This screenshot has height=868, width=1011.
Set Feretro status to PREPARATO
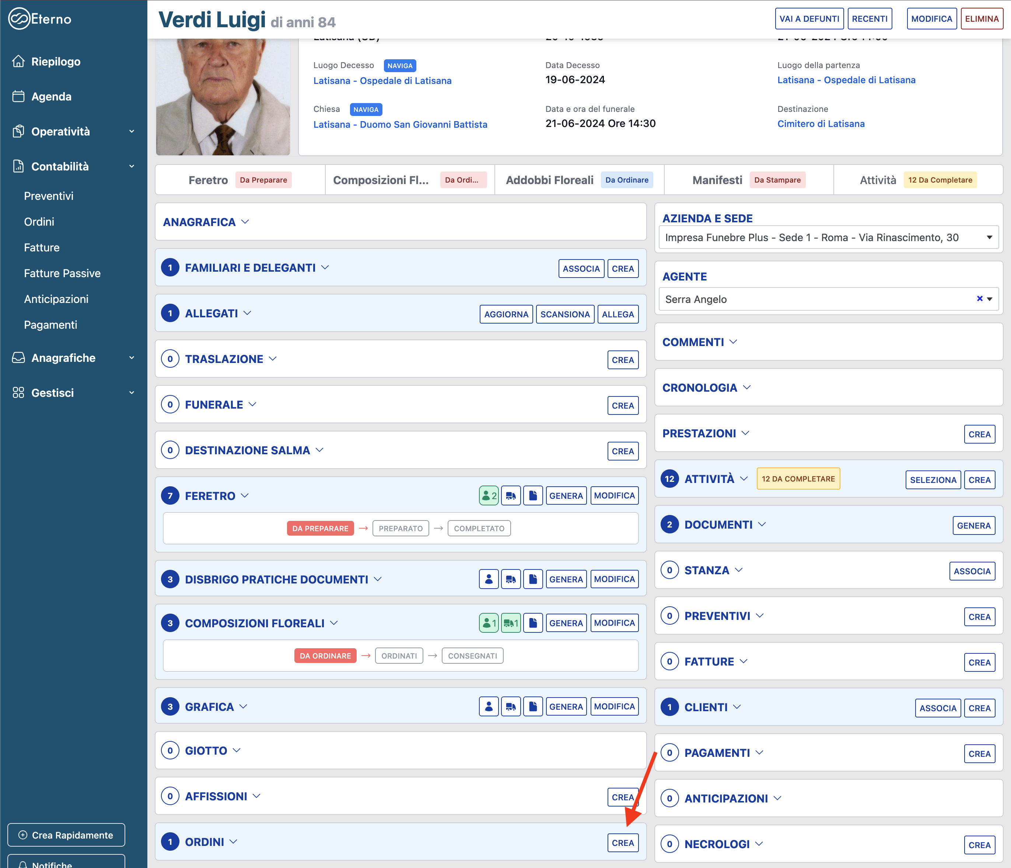click(x=400, y=528)
